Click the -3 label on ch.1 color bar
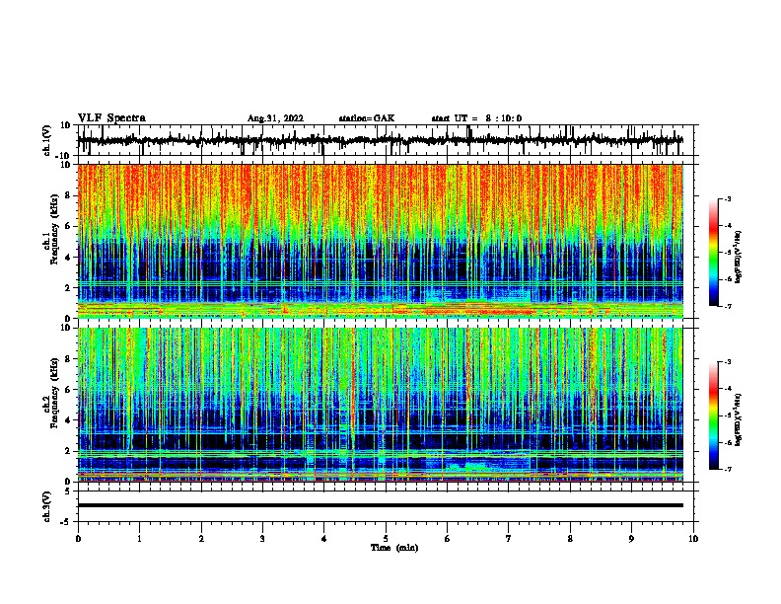781x604 pixels. pyautogui.click(x=728, y=199)
